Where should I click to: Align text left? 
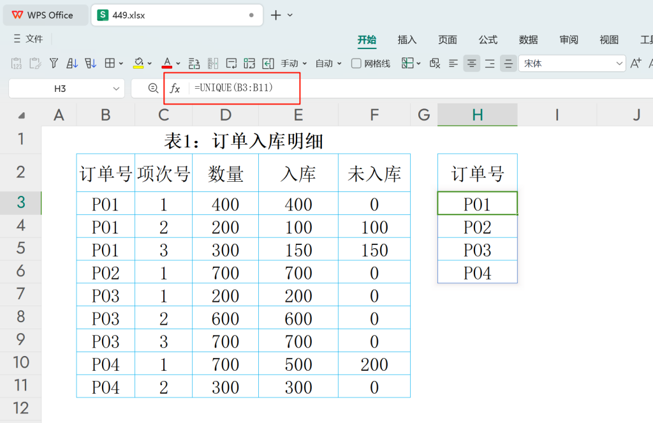click(453, 63)
